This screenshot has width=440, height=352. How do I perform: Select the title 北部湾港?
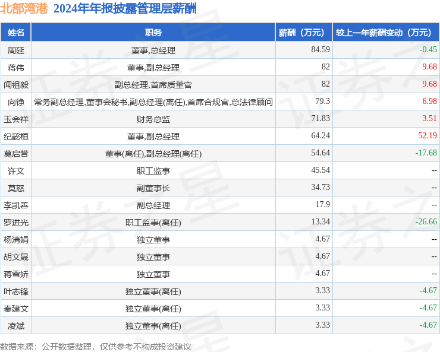pyautogui.click(x=24, y=9)
